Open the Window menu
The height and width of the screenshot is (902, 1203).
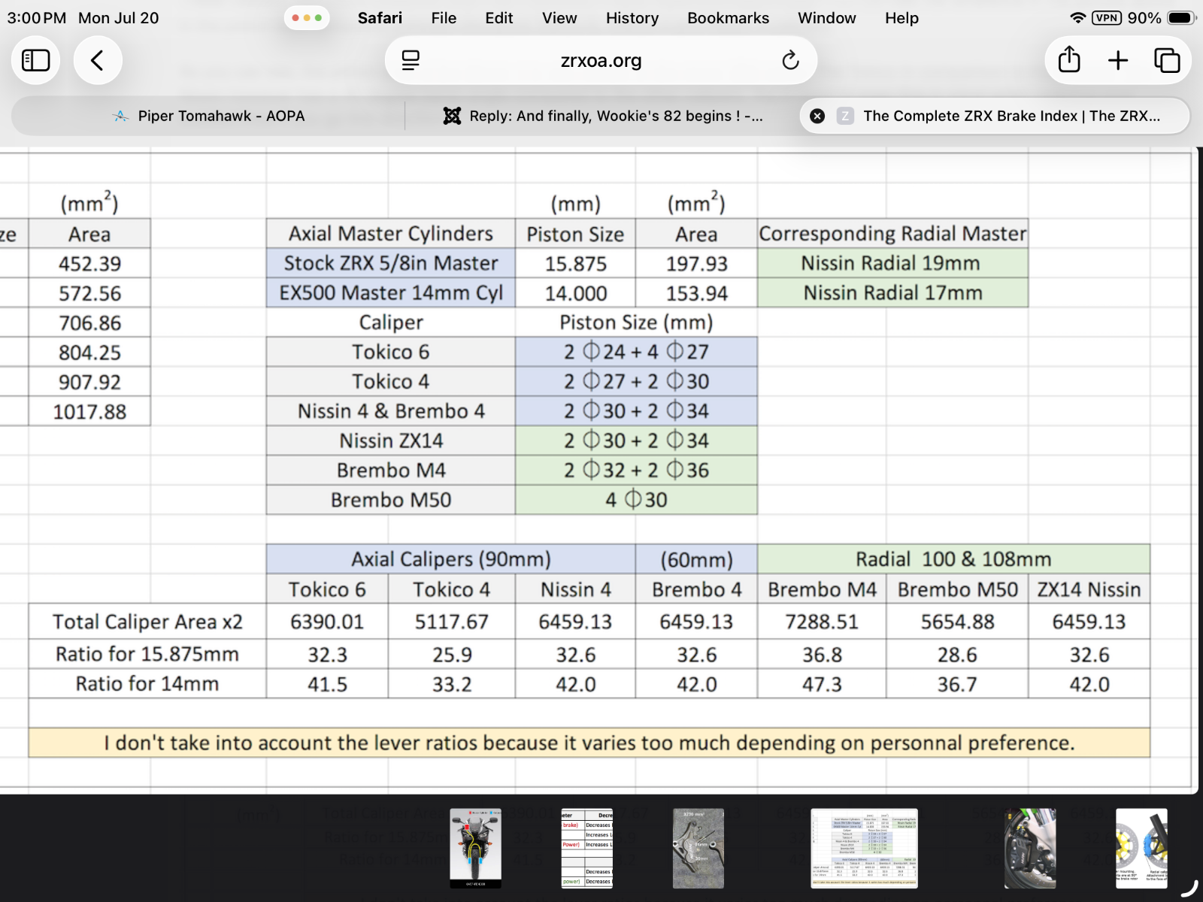(x=826, y=18)
